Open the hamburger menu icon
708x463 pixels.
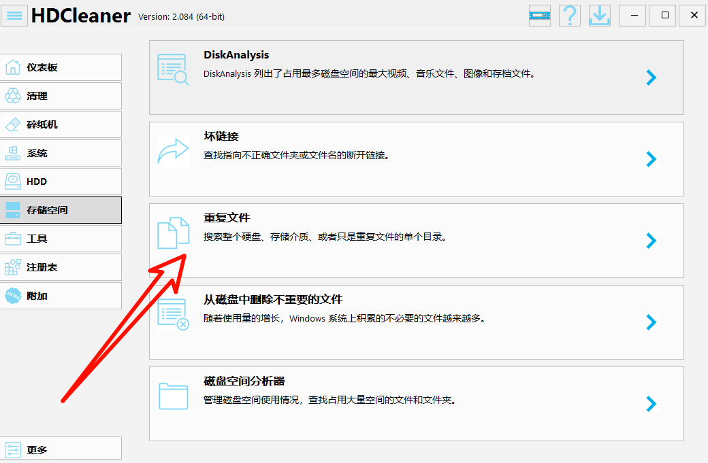pyautogui.click(x=14, y=16)
